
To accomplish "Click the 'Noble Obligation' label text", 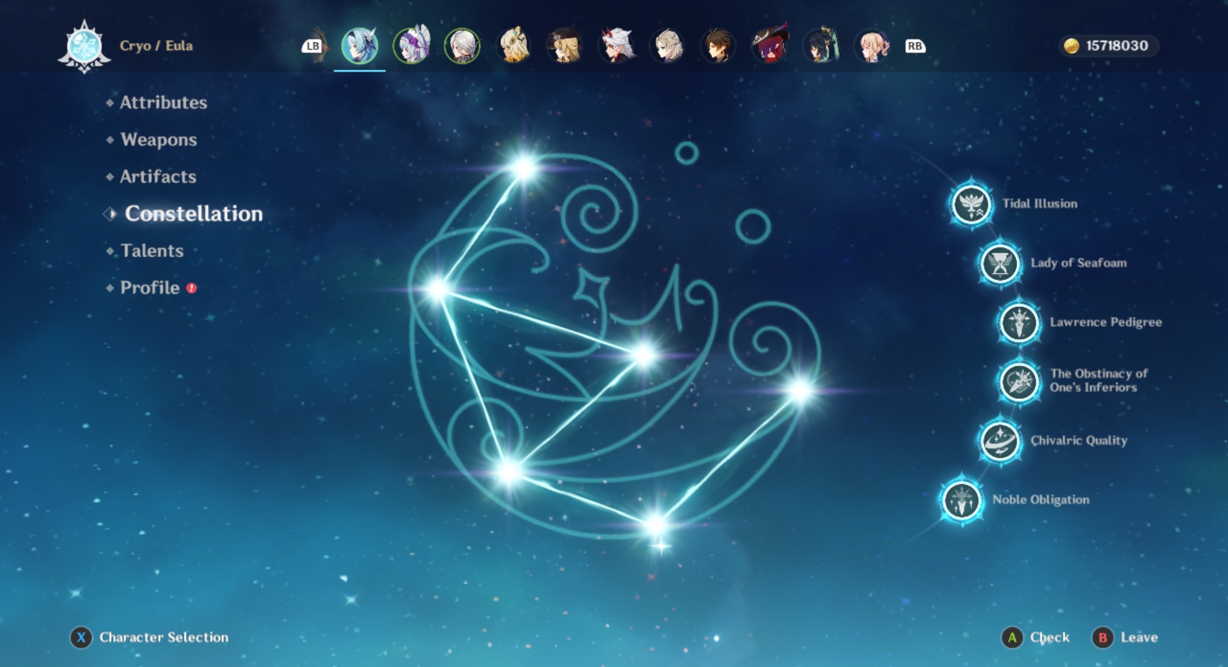I will pyautogui.click(x=1041, y=500).
